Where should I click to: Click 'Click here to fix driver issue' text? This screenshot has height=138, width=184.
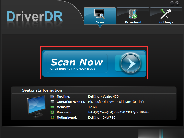pyautogui.click(x=73, y=69)
